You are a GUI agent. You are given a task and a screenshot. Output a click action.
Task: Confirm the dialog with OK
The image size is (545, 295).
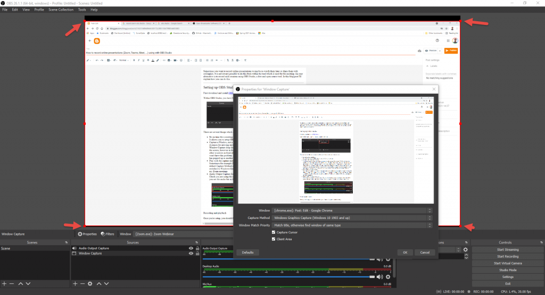(x=405, y=252)
